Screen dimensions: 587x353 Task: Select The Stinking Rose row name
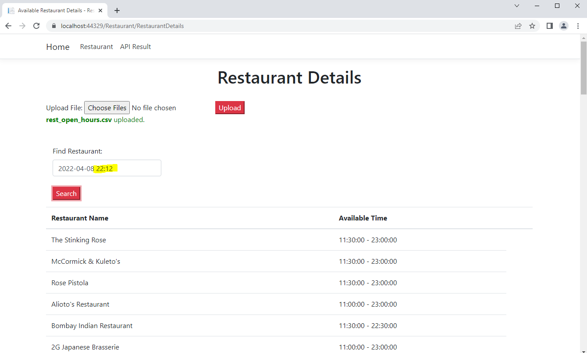(78, 240)
